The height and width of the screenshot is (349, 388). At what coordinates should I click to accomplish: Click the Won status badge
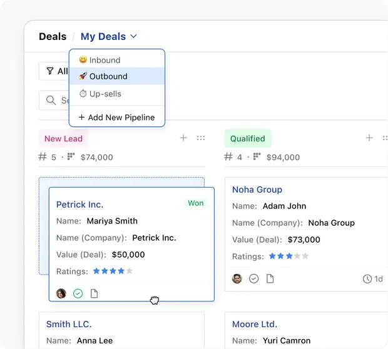(x=196, y=203)
